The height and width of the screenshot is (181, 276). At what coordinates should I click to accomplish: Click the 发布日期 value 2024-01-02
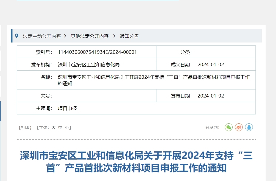pos(211,96)
